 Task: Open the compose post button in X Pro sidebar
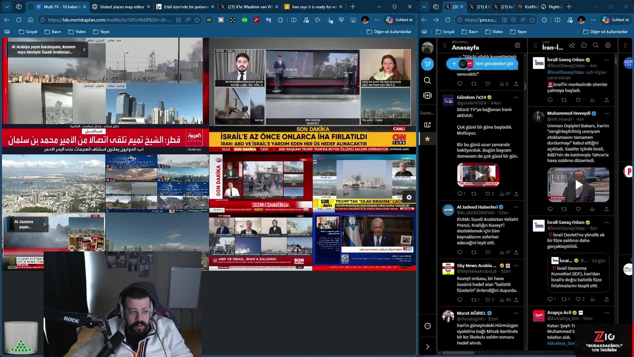(427, 64)
